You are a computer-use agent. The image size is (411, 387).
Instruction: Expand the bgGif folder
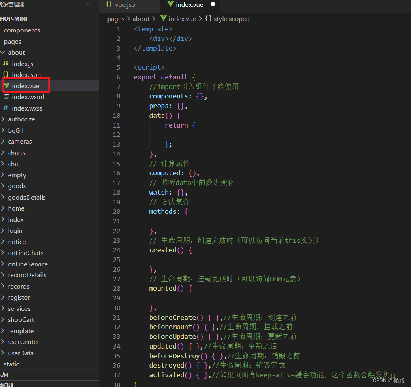2,130
